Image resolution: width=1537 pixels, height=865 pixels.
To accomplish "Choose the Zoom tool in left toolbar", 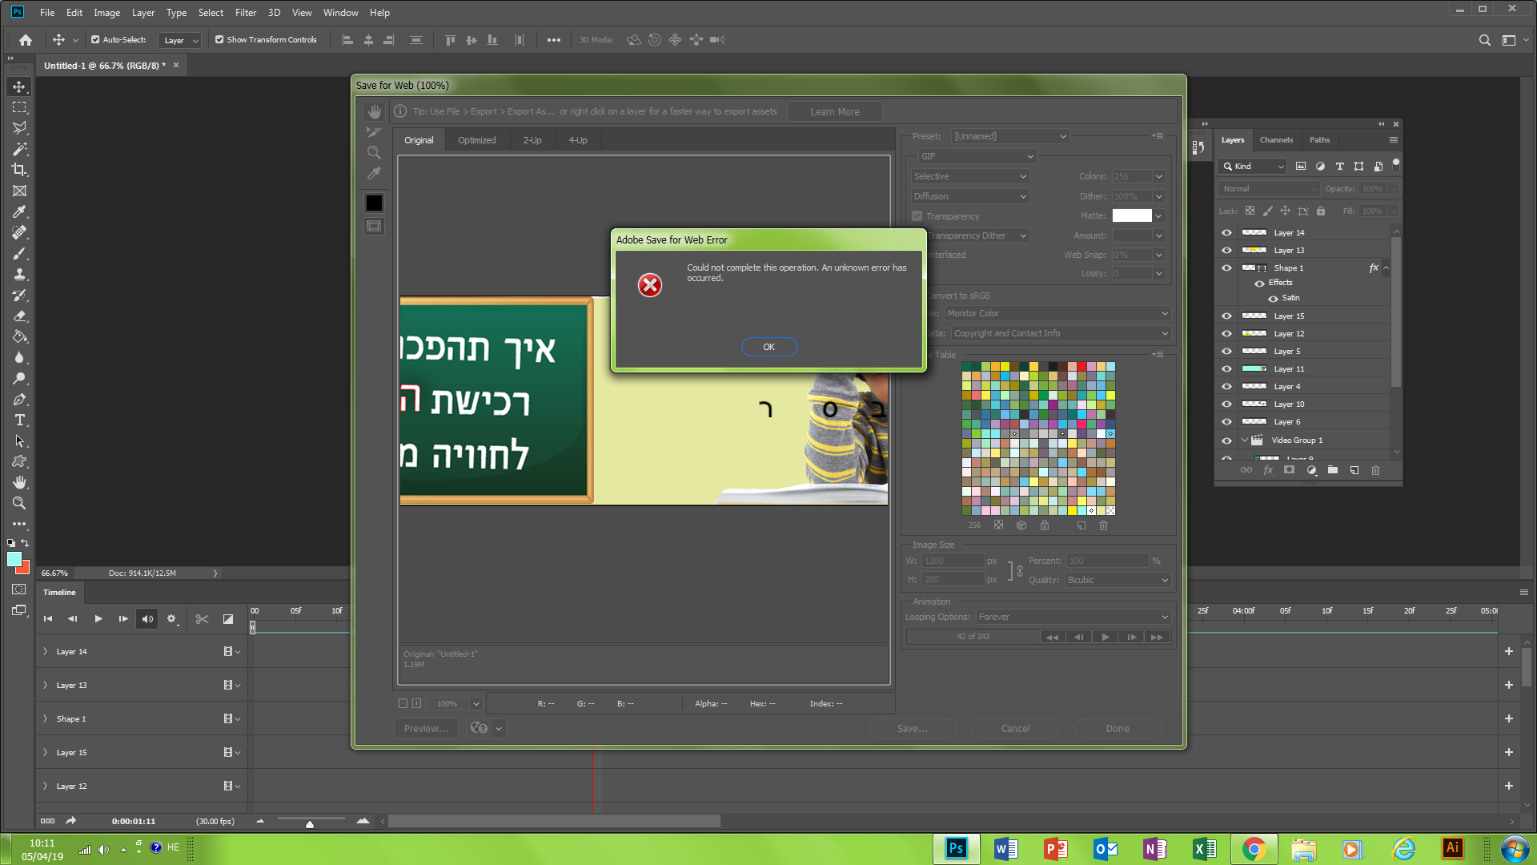I will [x=19, y=503].
